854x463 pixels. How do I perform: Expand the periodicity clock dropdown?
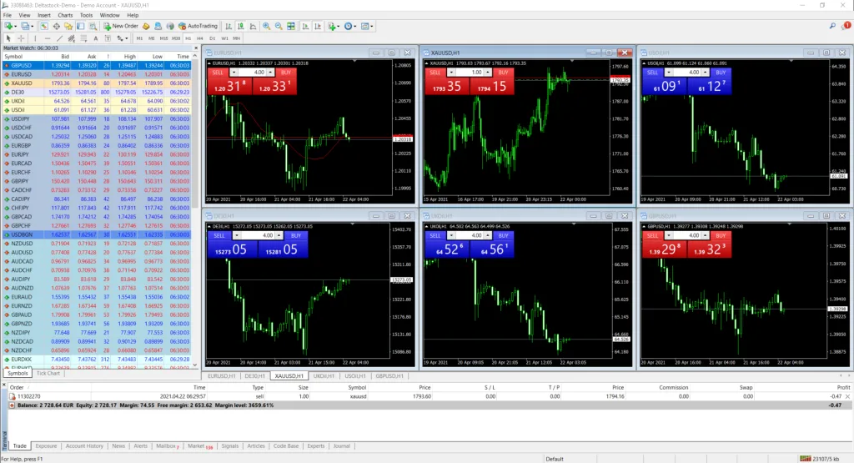tap(357, 26)
